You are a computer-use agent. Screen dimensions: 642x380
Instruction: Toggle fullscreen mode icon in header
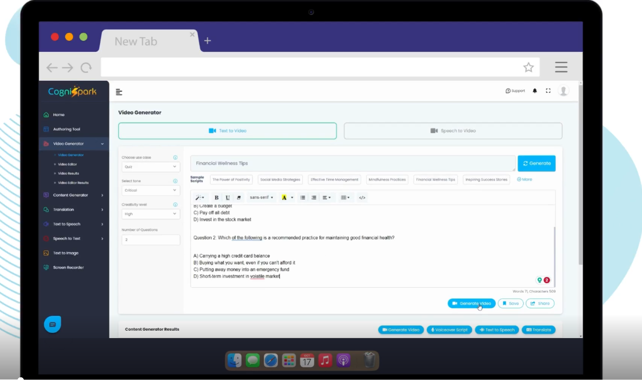(548, 91)
